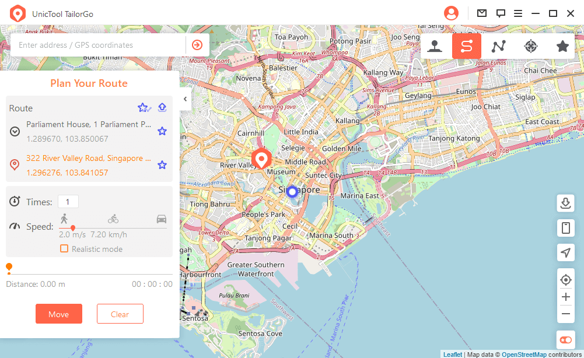Toggle the orange switch at bottom right
The width and height of the screenshot is (584, 358).
(x=565, y=340)
